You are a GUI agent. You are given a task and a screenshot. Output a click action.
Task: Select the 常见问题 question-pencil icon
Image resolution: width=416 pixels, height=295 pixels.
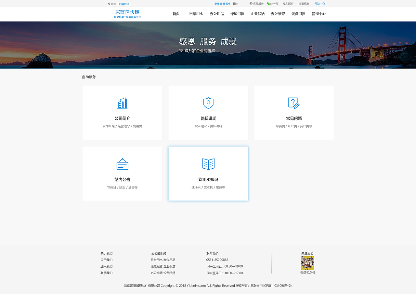294,103
